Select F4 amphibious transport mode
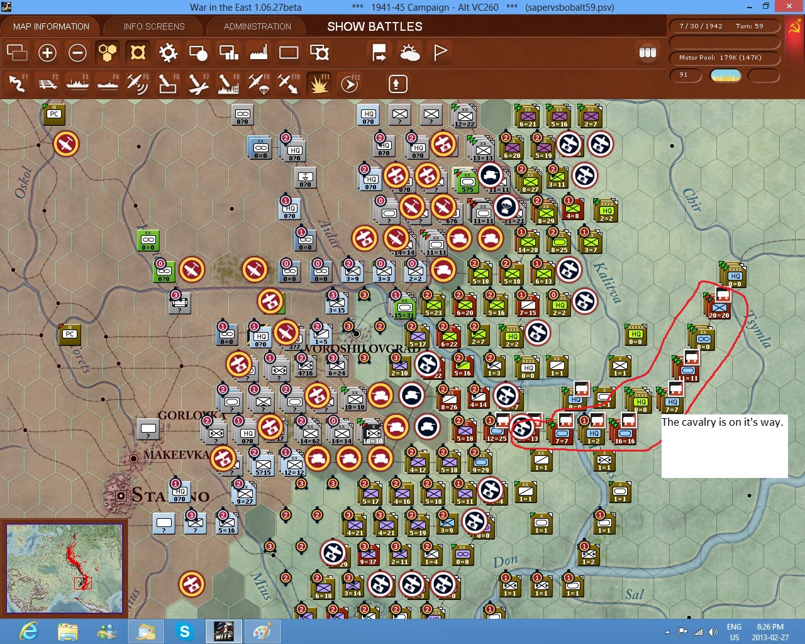Image resolution: width=805 pixels, height=644 pixels. pyautogui.click(x=108, y=84)
